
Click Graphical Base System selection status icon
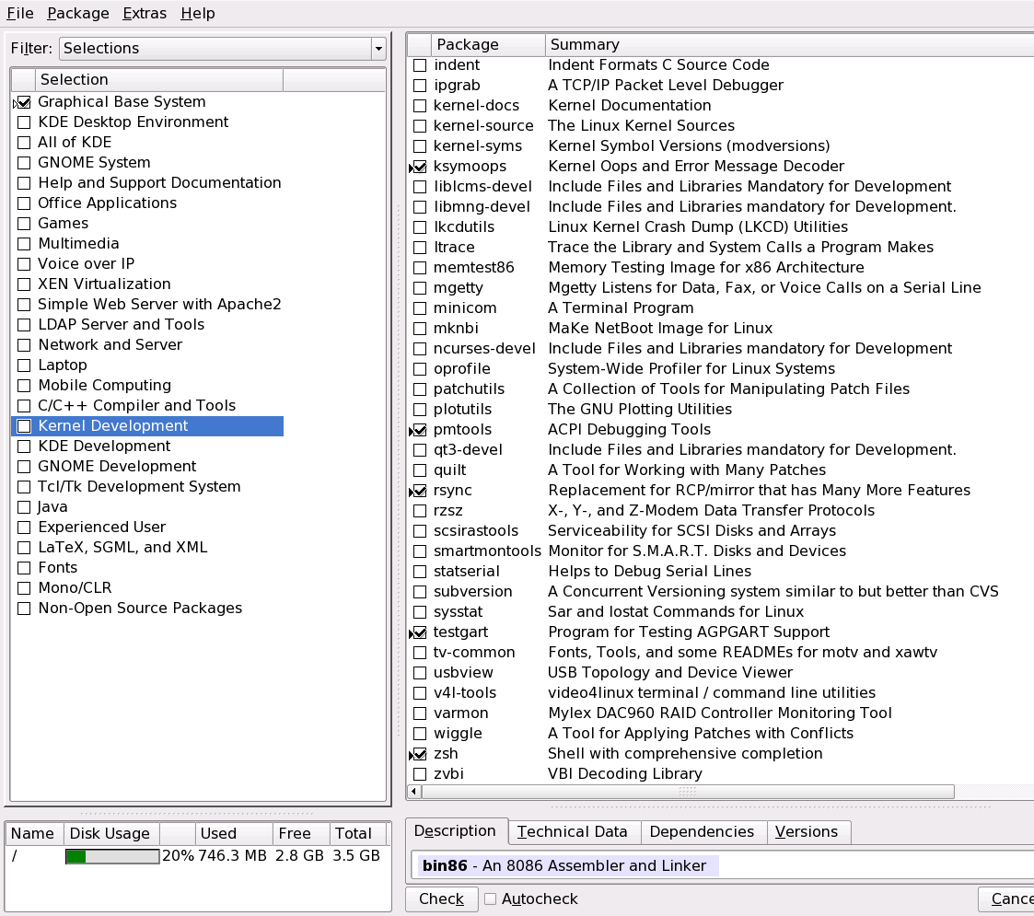pos(23,102)
